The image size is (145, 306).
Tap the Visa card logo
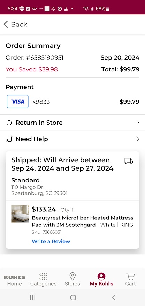point(18,102)
